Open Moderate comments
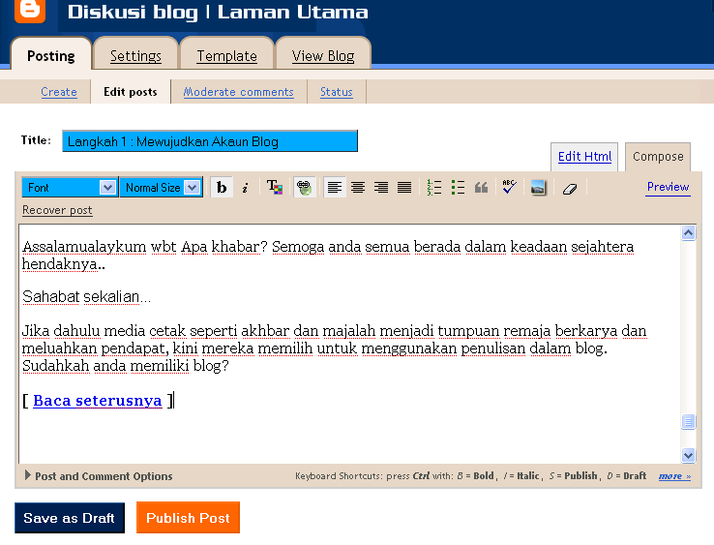The height and width of the screenshot is (545, 714). (239, 92)
